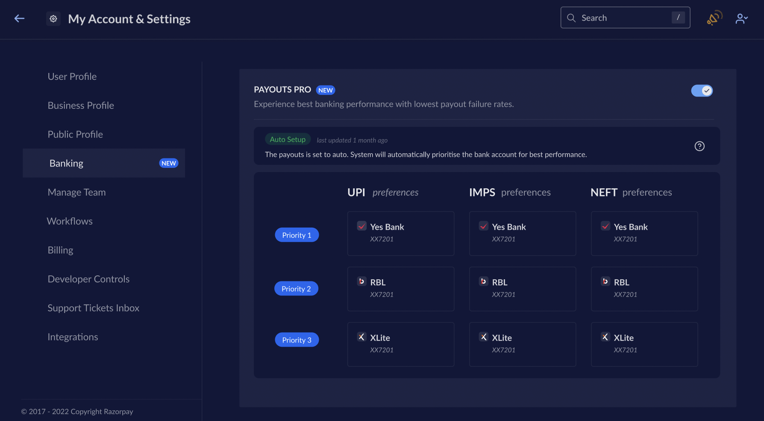Select Banking in the sidebar
The image size is (764, 421).
[66, 163]
